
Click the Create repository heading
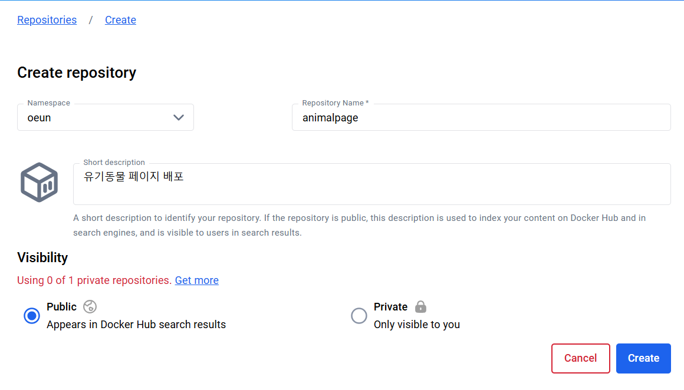(x=77, y=73)
